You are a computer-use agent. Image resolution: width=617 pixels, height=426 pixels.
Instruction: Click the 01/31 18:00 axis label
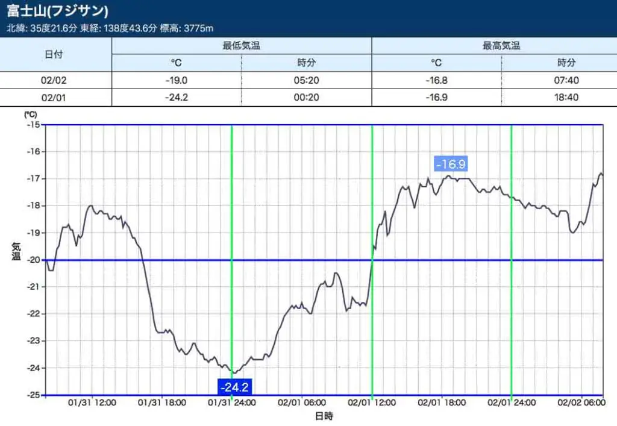(161, 403)
